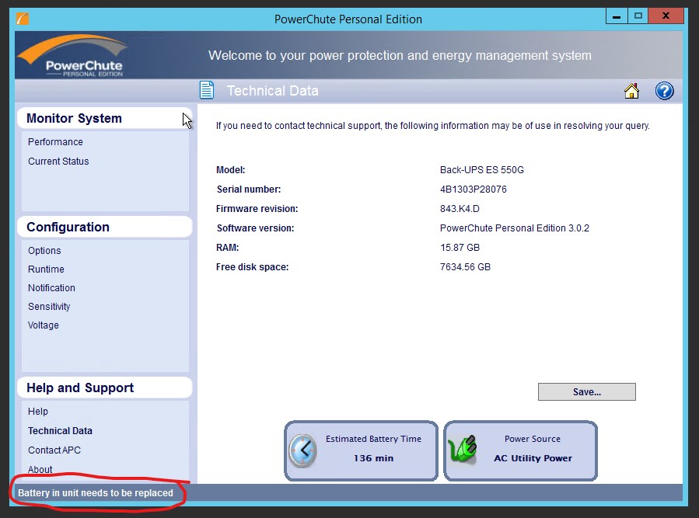Open the Performance page

(x=55, y=142)
